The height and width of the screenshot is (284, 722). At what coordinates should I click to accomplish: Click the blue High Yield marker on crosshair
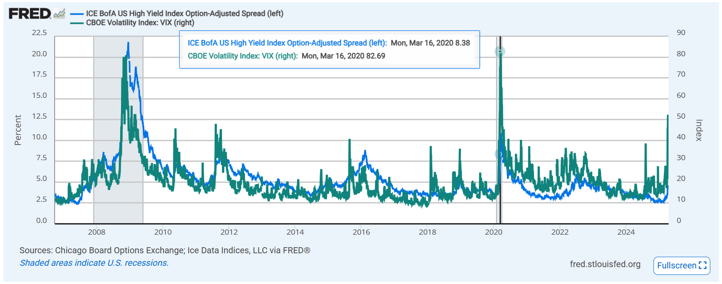pos(499,154)
